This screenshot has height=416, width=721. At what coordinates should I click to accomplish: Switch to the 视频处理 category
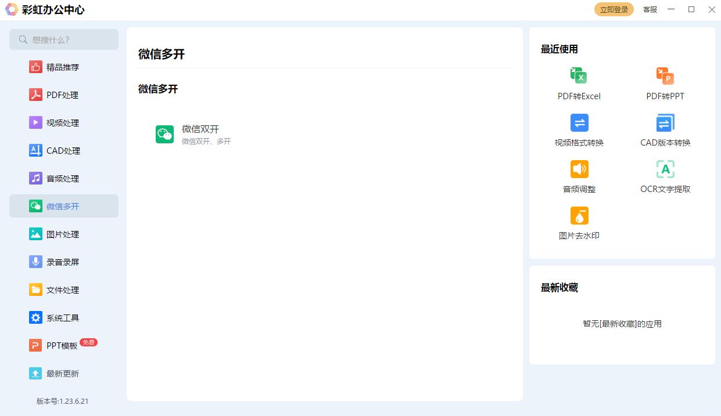(x=63, y=122)
